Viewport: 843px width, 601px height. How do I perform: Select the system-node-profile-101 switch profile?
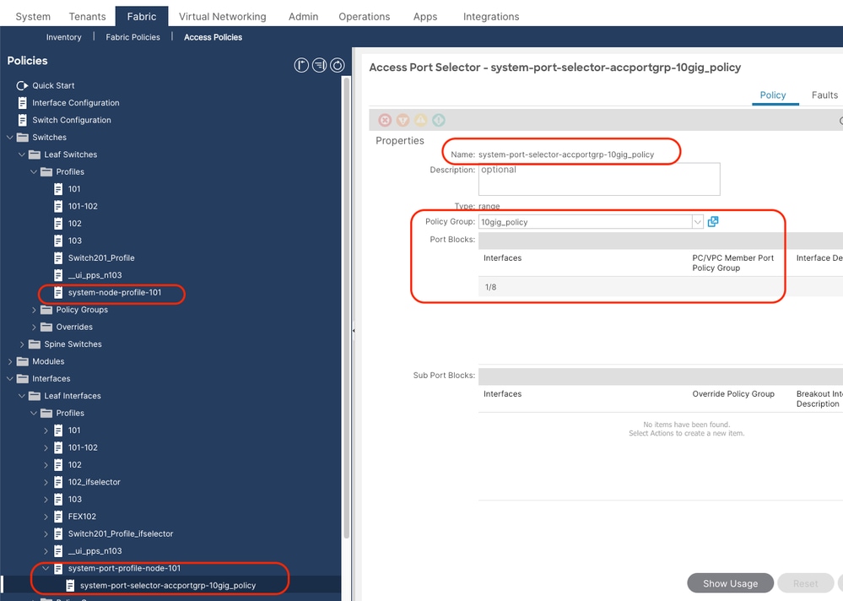(x=115, y=292)
